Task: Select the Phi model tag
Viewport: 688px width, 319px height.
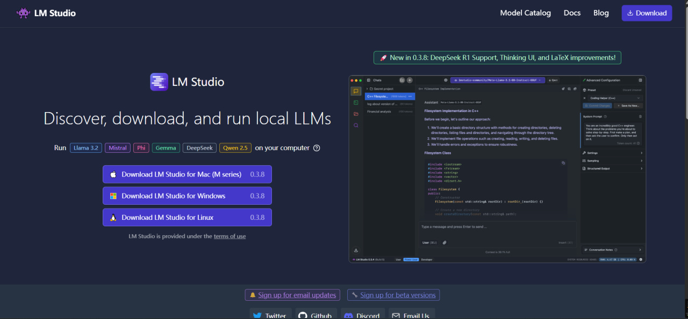Action: (x=141, y=148)
